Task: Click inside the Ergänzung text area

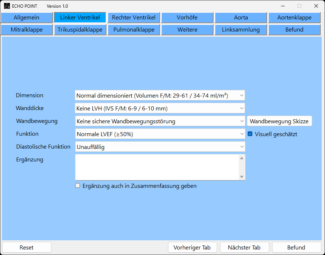Action: pos(157,167)
